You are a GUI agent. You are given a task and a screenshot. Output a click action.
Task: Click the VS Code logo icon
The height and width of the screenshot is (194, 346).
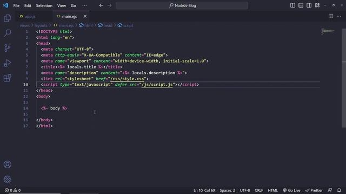pyautogui.click(x=5, y=5)
